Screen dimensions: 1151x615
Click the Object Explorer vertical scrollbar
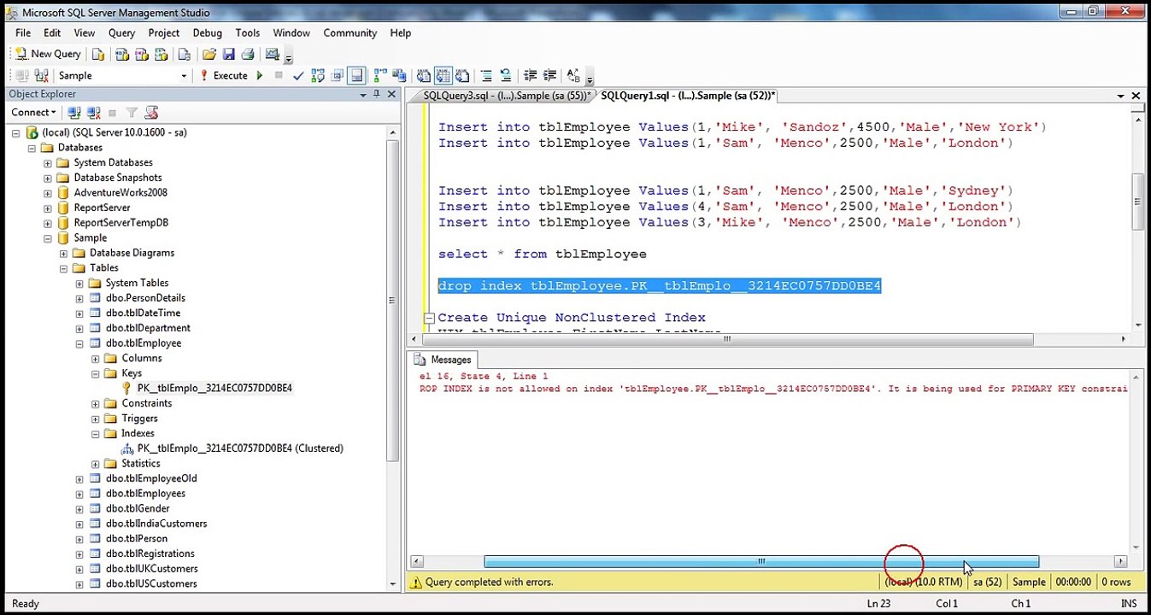392,301
